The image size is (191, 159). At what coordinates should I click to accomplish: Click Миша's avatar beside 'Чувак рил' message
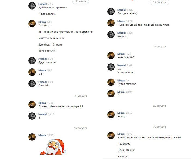tap(111, 136)
